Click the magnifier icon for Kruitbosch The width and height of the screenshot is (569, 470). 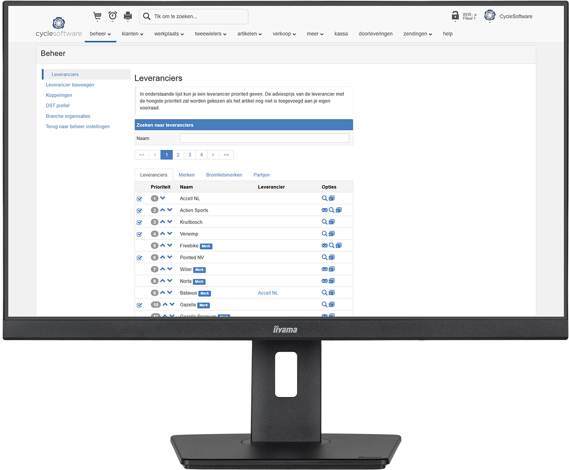(x=324, y=222)
